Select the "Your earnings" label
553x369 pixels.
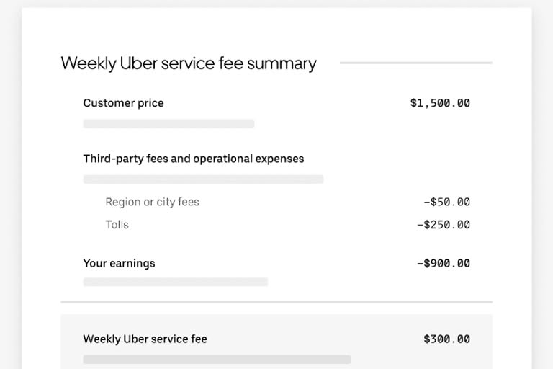119,264
